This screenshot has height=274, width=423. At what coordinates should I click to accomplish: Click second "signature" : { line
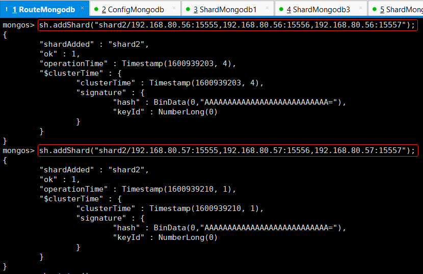[111, 218]
